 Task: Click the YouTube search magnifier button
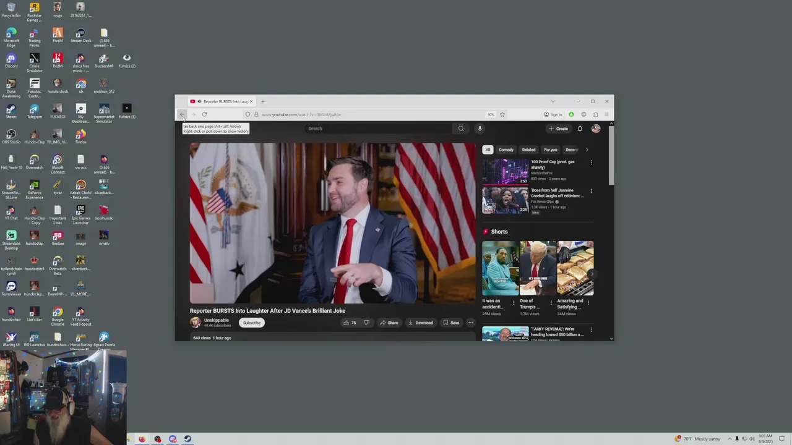pyautogui.click(x=461, y=129)
